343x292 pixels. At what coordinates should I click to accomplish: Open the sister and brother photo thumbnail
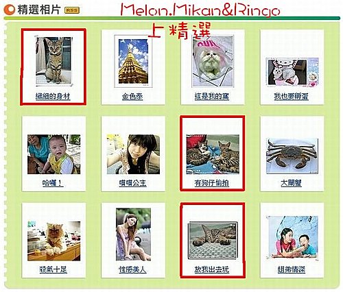[x=293, y=238]
